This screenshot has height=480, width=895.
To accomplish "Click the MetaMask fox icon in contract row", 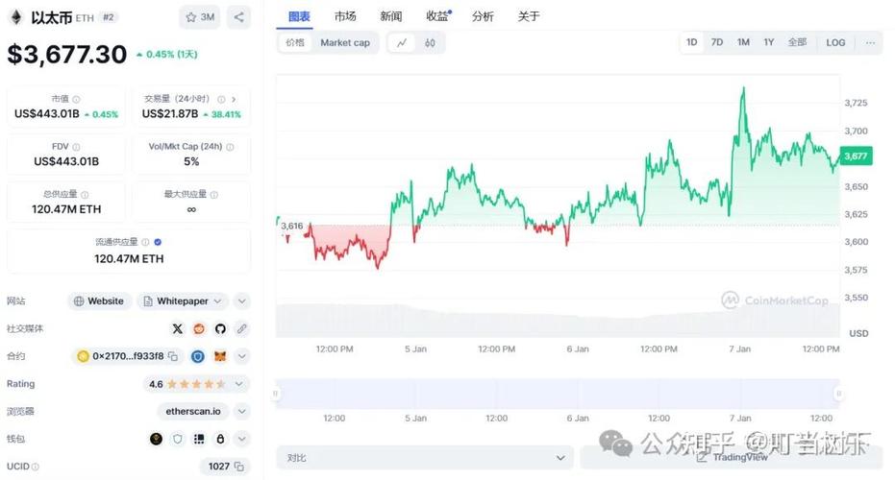I will 220,356.
